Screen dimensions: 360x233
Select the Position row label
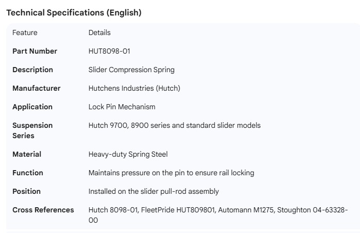tap(26, 191)
